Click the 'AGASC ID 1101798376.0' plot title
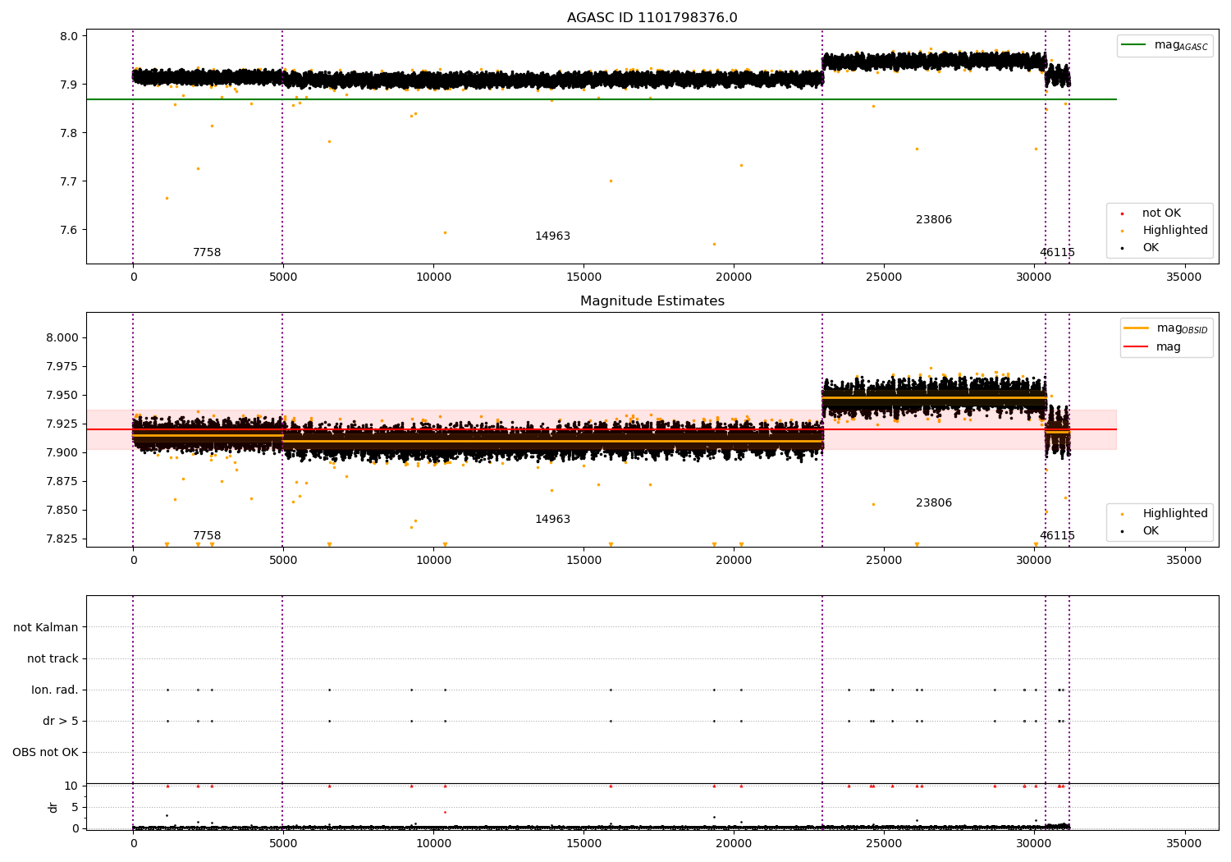The image size is (1231, 862). pyautogui.click(x=652, y=18)
